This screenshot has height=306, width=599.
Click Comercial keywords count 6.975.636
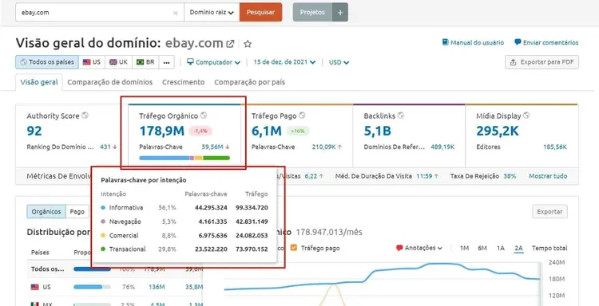pos(212,236)
